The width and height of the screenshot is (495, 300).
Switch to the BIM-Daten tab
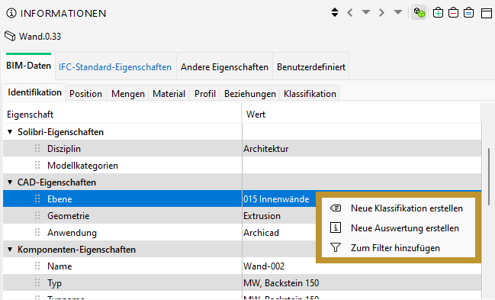coord(28,66)
